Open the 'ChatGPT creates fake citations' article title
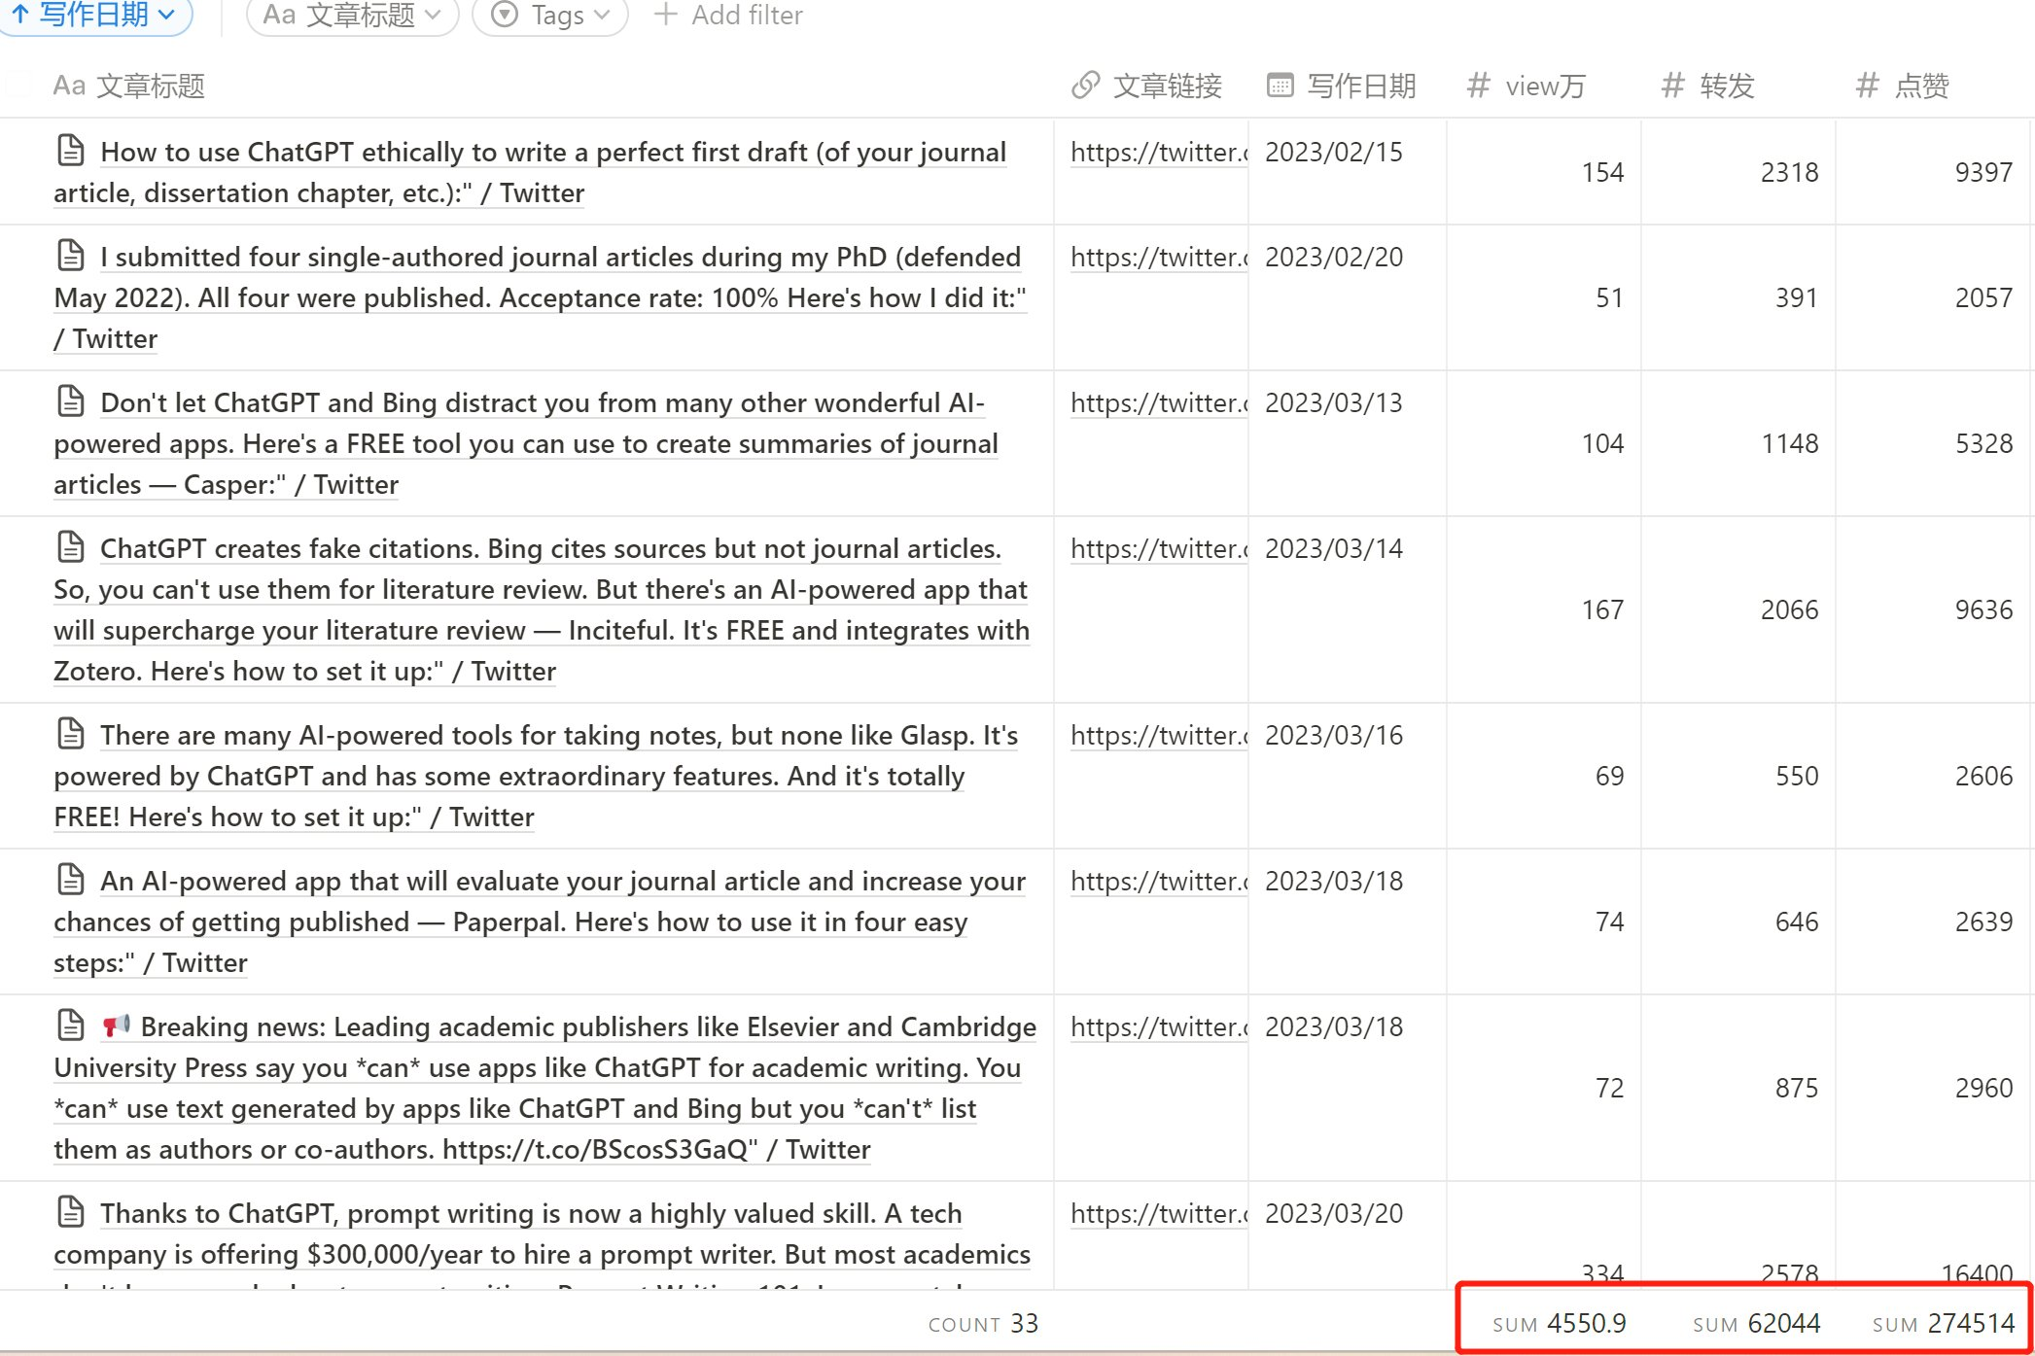This screenshot has height=1356, width=2035. pos(542,609)
